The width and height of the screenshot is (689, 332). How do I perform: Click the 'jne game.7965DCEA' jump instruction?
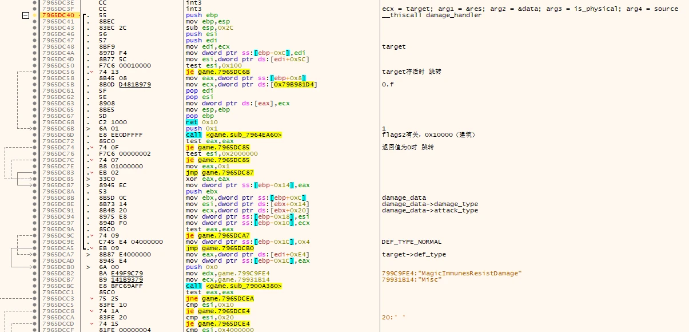[220, 299]
